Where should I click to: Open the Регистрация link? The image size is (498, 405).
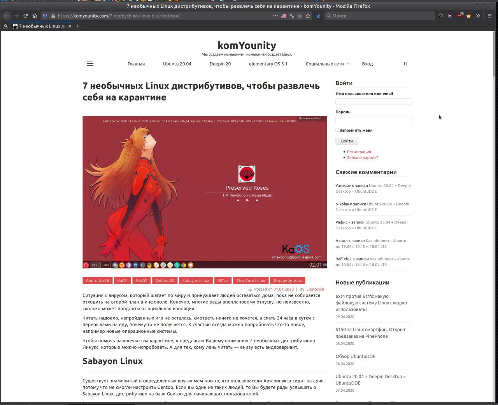pyautogui.click(x=359, y=152)
